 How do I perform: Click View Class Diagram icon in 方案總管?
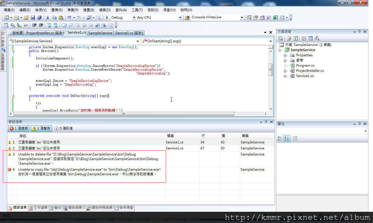click(317, 38)
